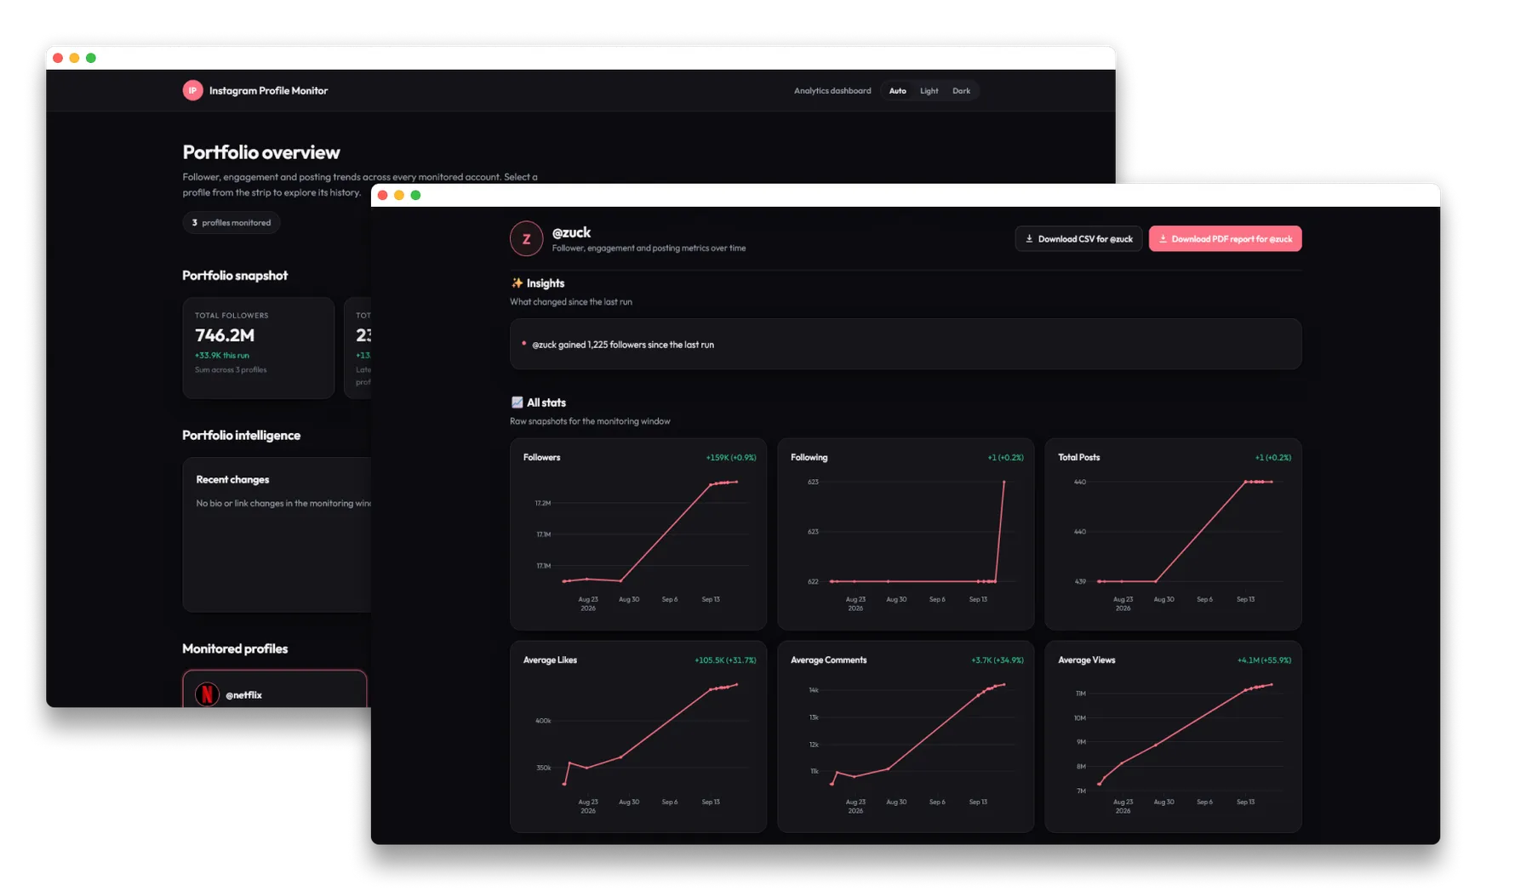The image size is (1532, 891).
Task: Select the Auto theme option
Action: pyautogui.click(x=897, y=91)
